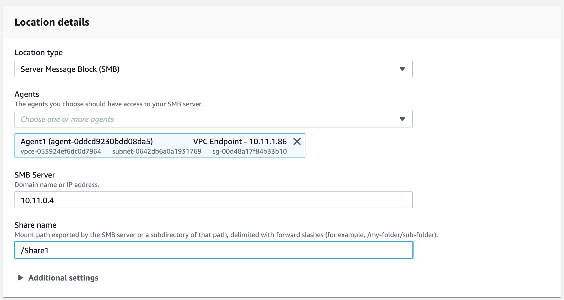The image size is (564, 300).
Task: Click the VPC Endpoint - 10.11.1.86 text
Action: click(240, 141)
